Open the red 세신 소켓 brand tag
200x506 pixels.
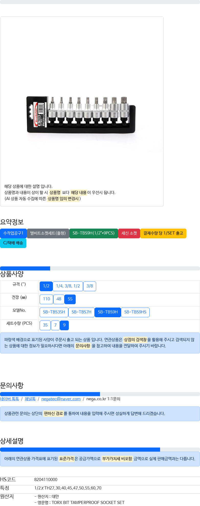[129, 233]
